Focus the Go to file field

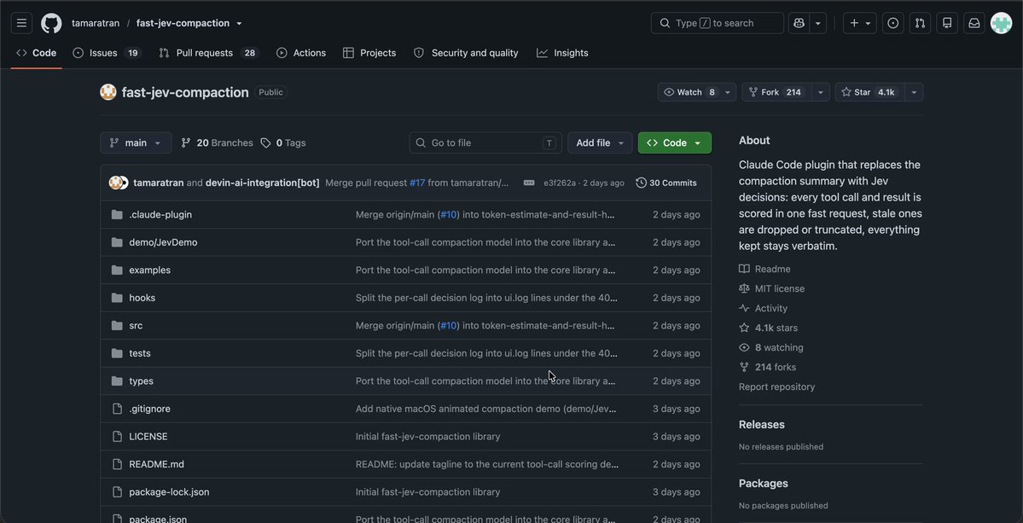point(485,142)
